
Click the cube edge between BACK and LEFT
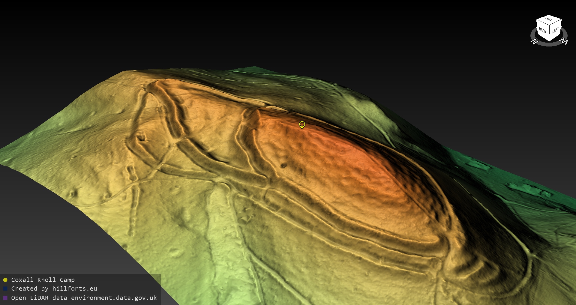[x=550, y=34]
